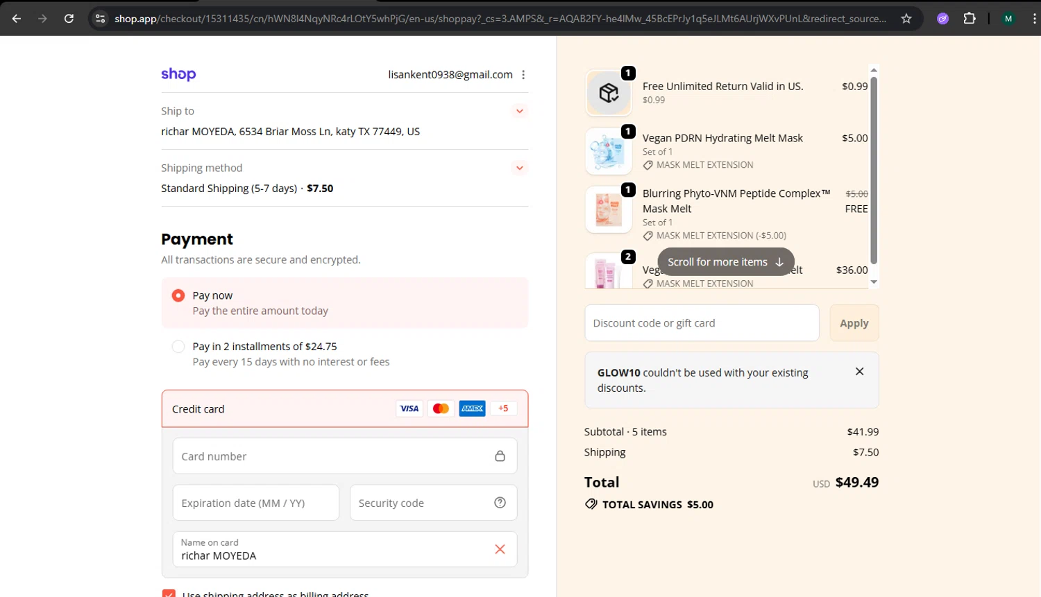The image size is (1041, 597).
Task: Toggle use shipping address as billing address
Action: click(x=169, y=594)
